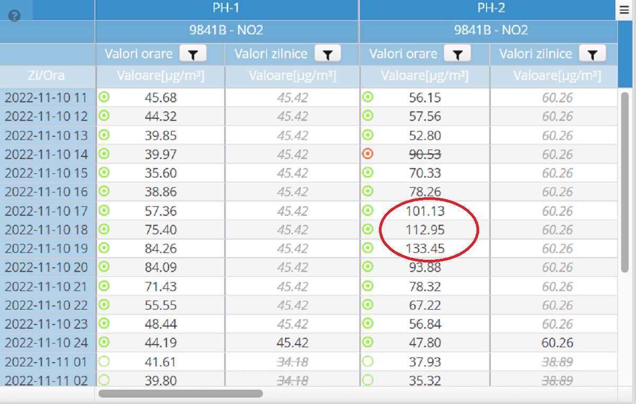Click the hollow status icon beside 41.61
The height and width of the screenshot is (404, 636).
pyautogui.click(x=104, y=362)
